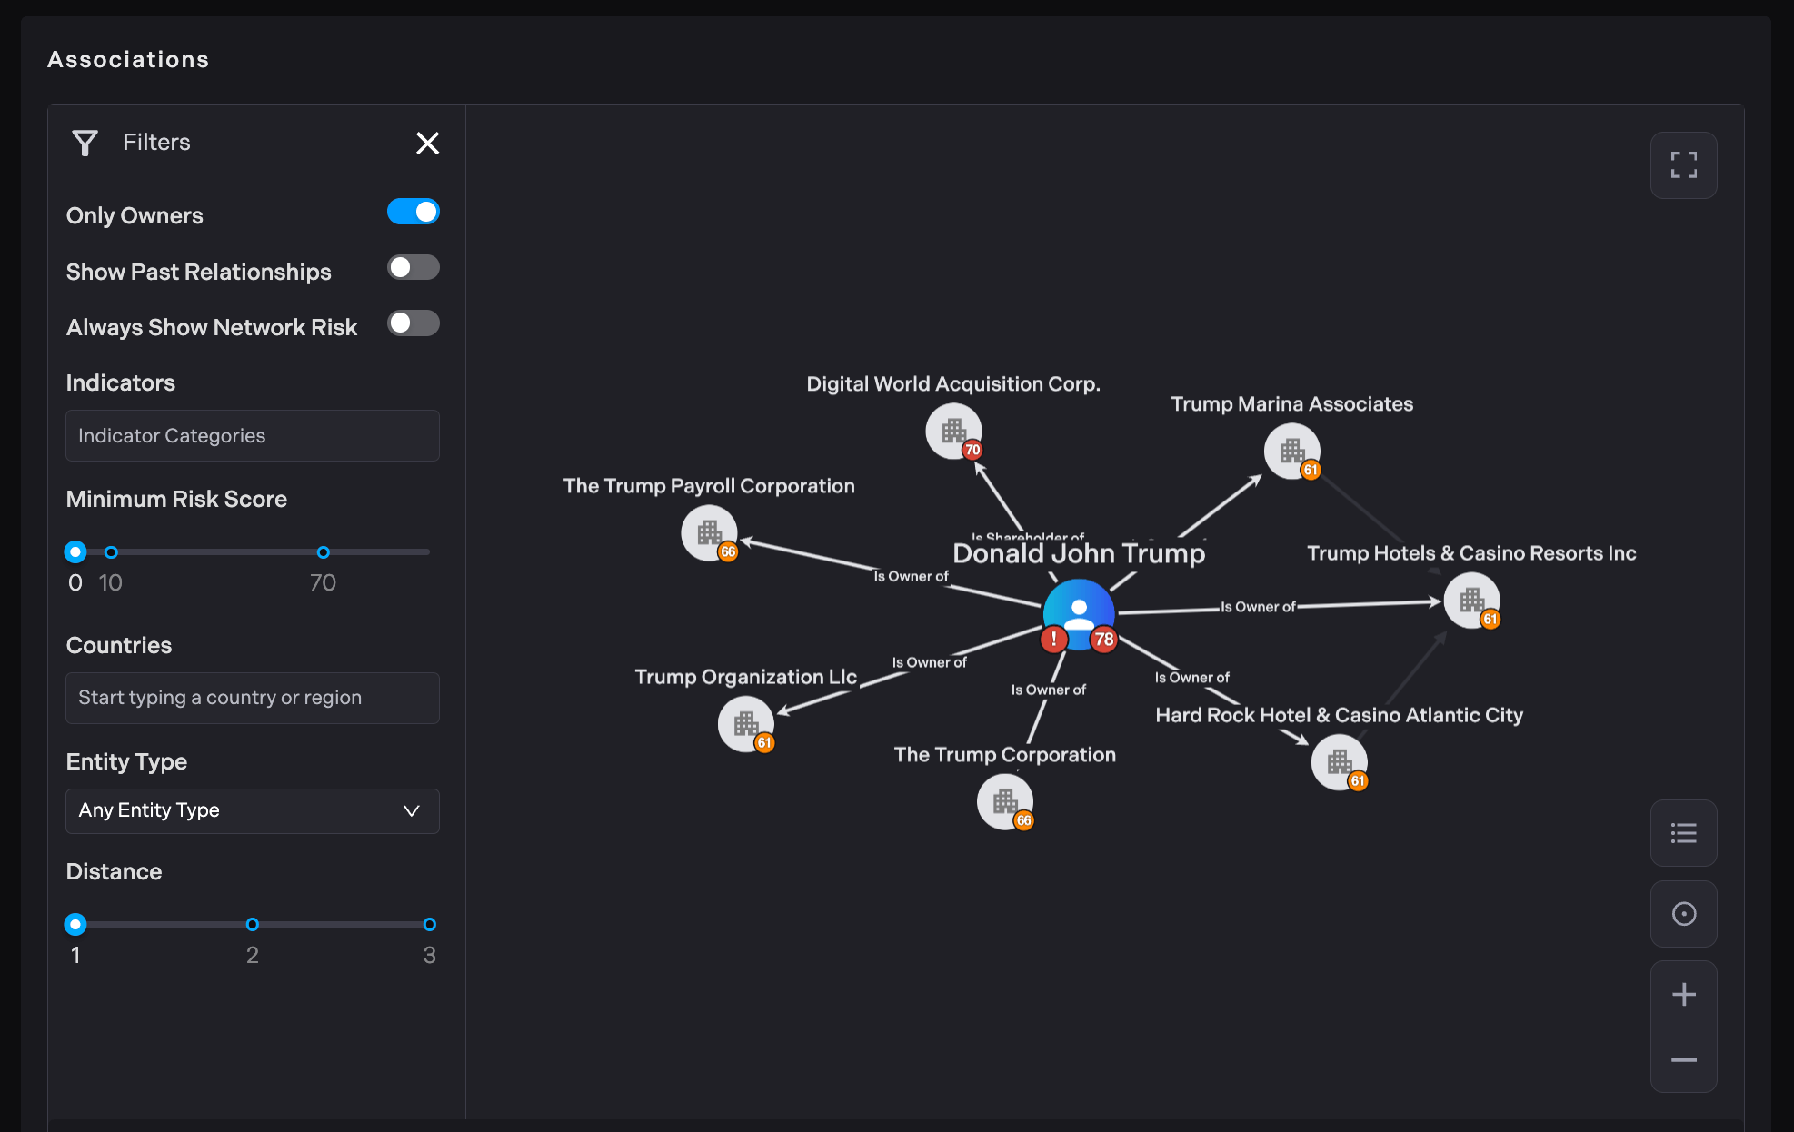Viewport: 1794px width, 1132px height.
Task: Click the recenter graph target icon
Action: (x=1683, y=914)
